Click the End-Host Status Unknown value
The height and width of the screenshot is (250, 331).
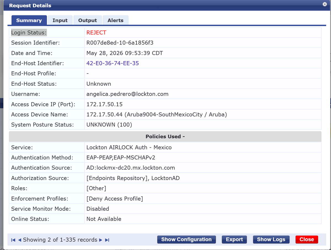pos(99,84)
